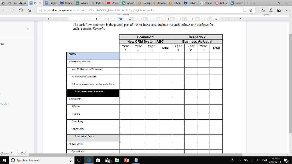The height and width of the screenshot is (164, 292).
Task: Switch to the first Project docs tab
Action: click(x=51, y=3)
